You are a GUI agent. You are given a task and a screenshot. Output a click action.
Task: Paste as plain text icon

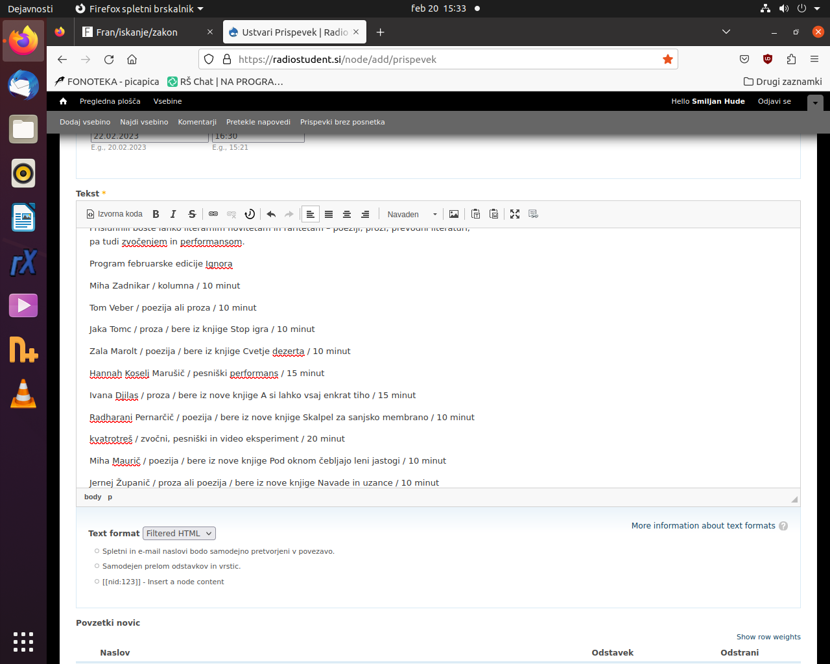pos(475,214)
